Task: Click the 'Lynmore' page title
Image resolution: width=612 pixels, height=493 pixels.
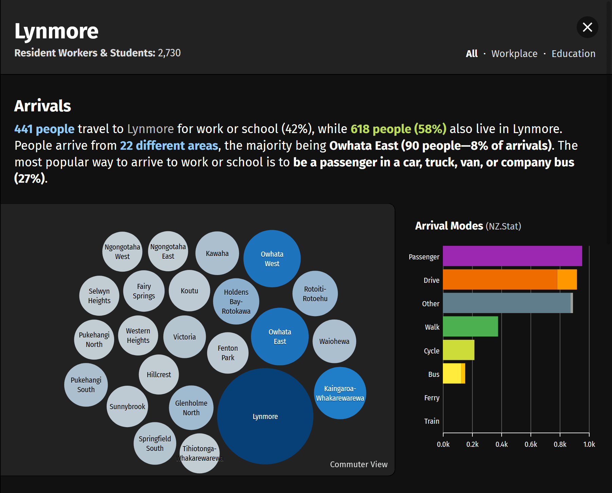Action: click(56, 31)
